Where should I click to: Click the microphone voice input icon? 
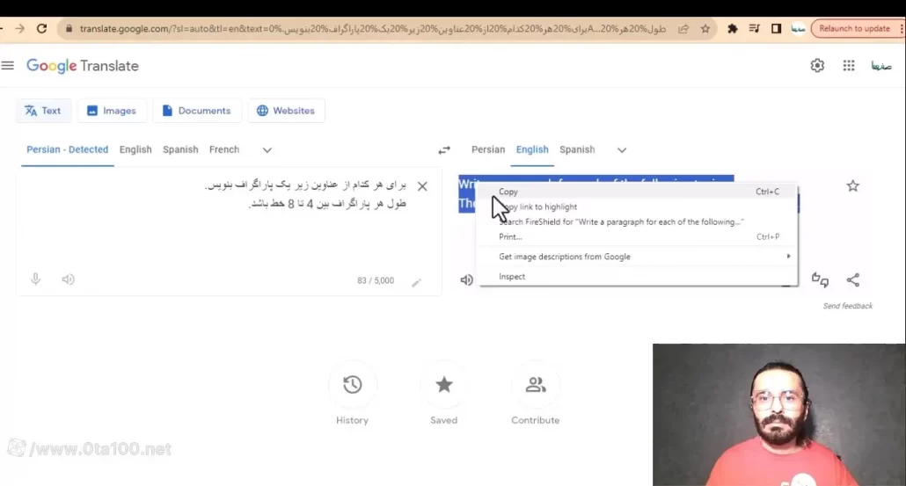tap(36, 279)
